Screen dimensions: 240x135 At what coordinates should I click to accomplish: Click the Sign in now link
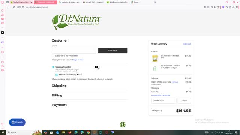click(x=78, y=60)
